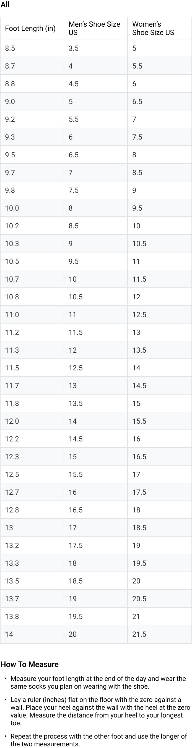Image resolution: width=192 pixels, height=748 pixels.
Task: Select the All heading above the table
Action: pyautogui.click(x=5, y=5)
